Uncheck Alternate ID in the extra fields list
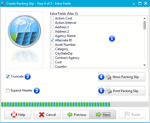The height and width of the screenshot is (123, 150). tap(53, 40)
